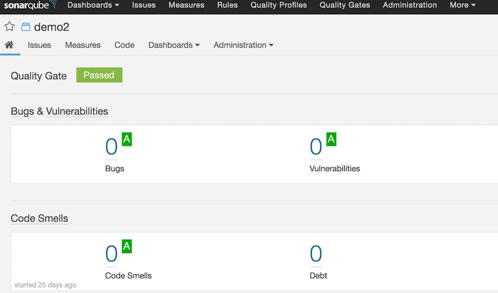The height and width of the screenshot is (293, 498).
Task: Click the 0 Vulnerabilities count
Action: tap(316, 147)
